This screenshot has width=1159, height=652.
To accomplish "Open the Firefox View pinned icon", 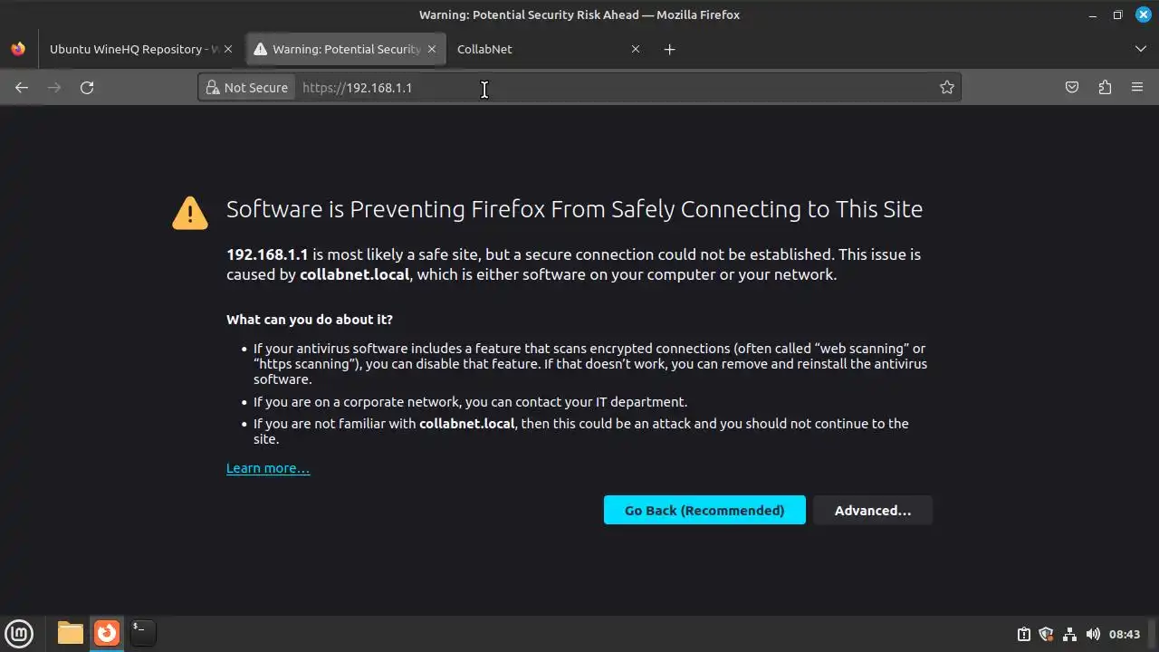I will coord(18,50).
